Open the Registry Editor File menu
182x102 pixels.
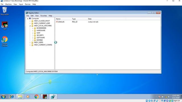(28, 16)
